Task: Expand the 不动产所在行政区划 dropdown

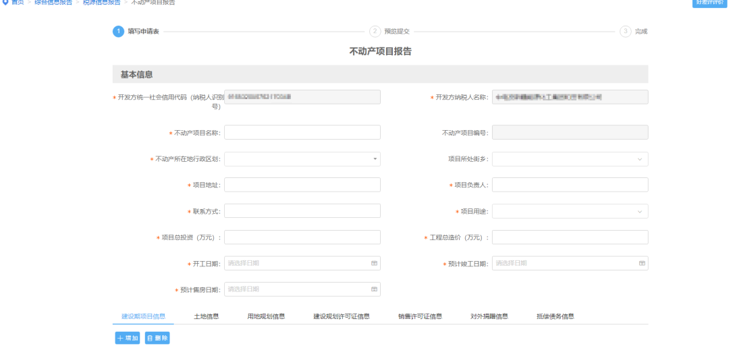Action: tap(374, 159)
